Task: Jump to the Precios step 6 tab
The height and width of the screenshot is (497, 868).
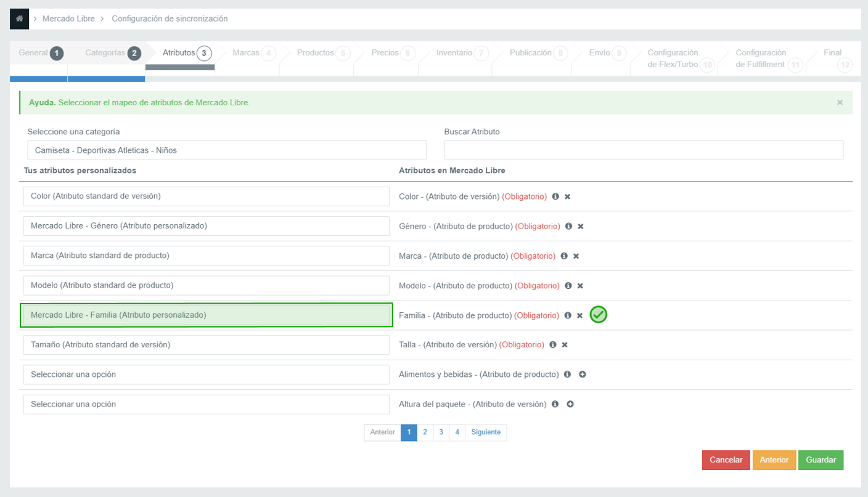Action: tap(392, 53)
